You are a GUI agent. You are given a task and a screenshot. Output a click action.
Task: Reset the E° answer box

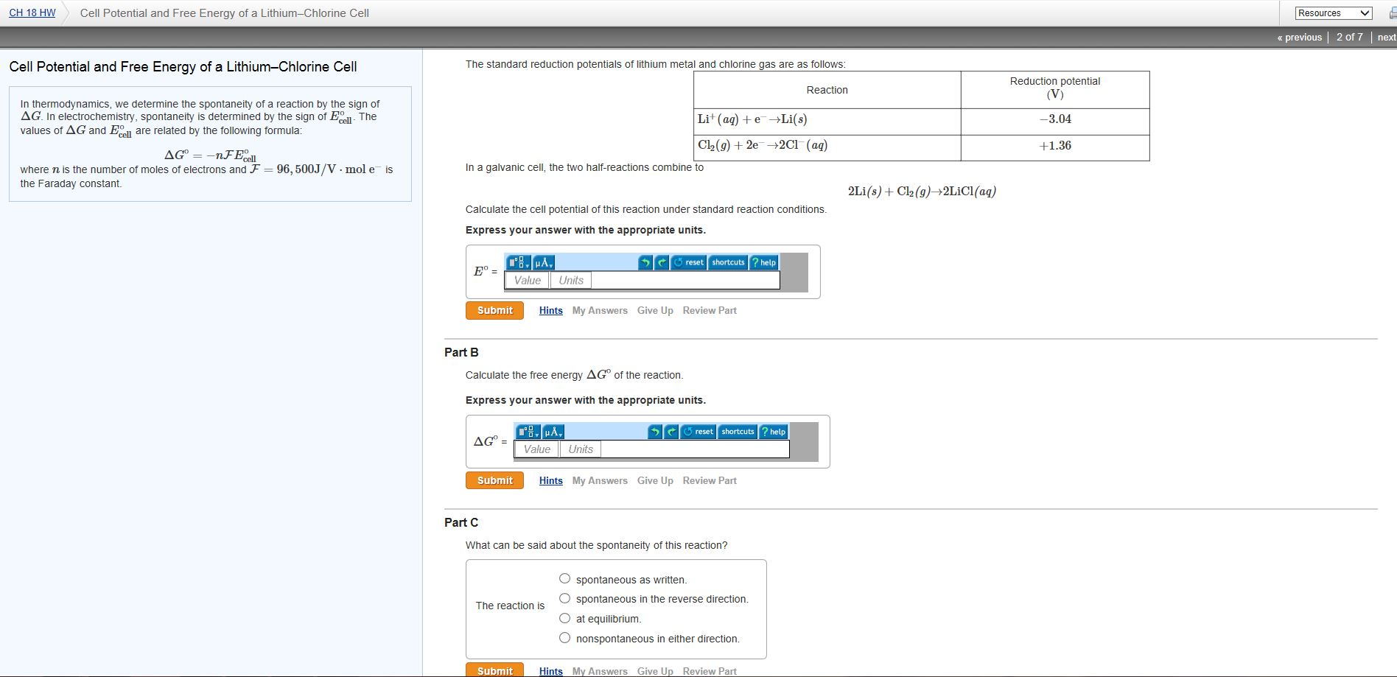(x=689, y=262)
